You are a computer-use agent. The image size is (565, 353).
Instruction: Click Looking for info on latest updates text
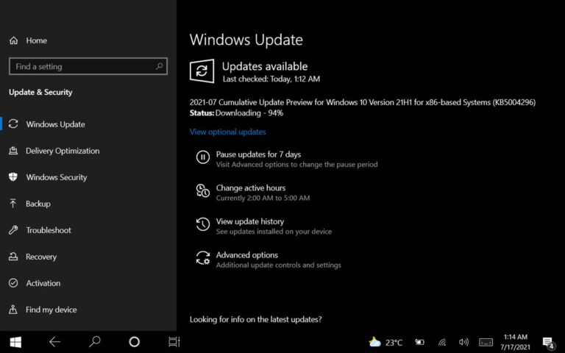click(x=255, y=319)
